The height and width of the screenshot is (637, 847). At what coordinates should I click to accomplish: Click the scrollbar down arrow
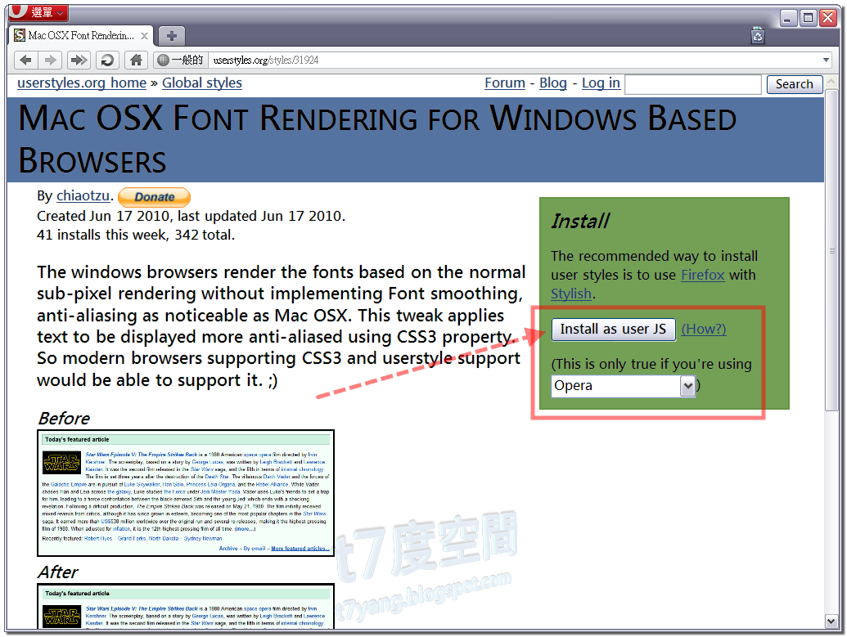click(831, 621)
